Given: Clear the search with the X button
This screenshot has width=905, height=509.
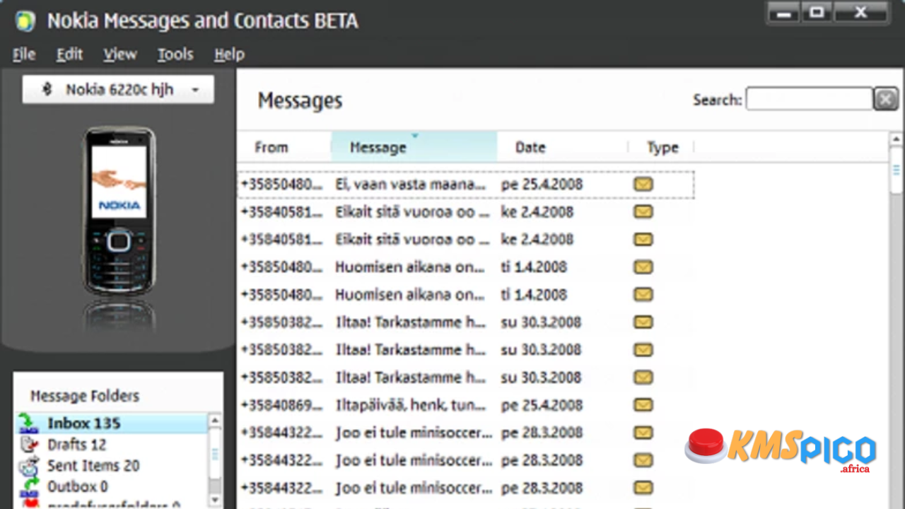Looking at the screenshot, I should 885,100.
